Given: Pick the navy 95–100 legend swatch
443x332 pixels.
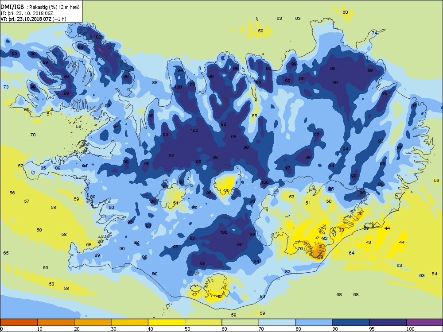Looking at the screenshot, I should (x=388, y=322).
